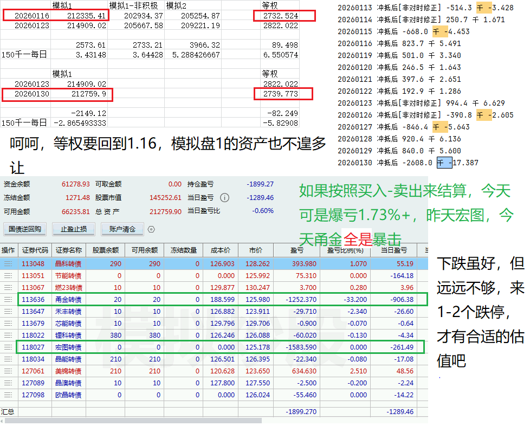530x426 pixels.
Task: Sort by the 证券代码 column header
Action: [x=35, y=250]
